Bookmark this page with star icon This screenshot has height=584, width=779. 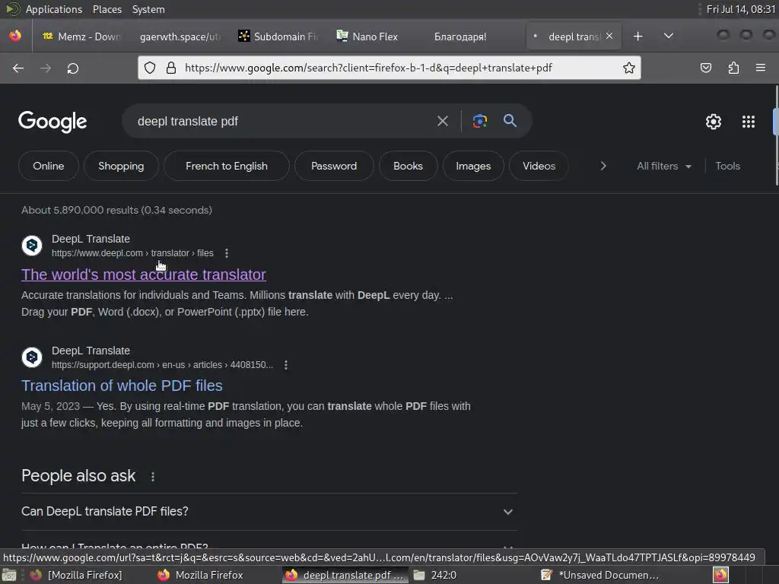coord(629,68)
